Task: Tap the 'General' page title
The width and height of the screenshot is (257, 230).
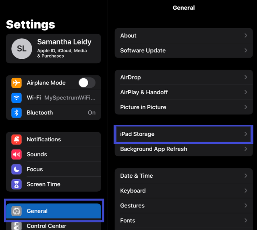Action: (184, 8)
